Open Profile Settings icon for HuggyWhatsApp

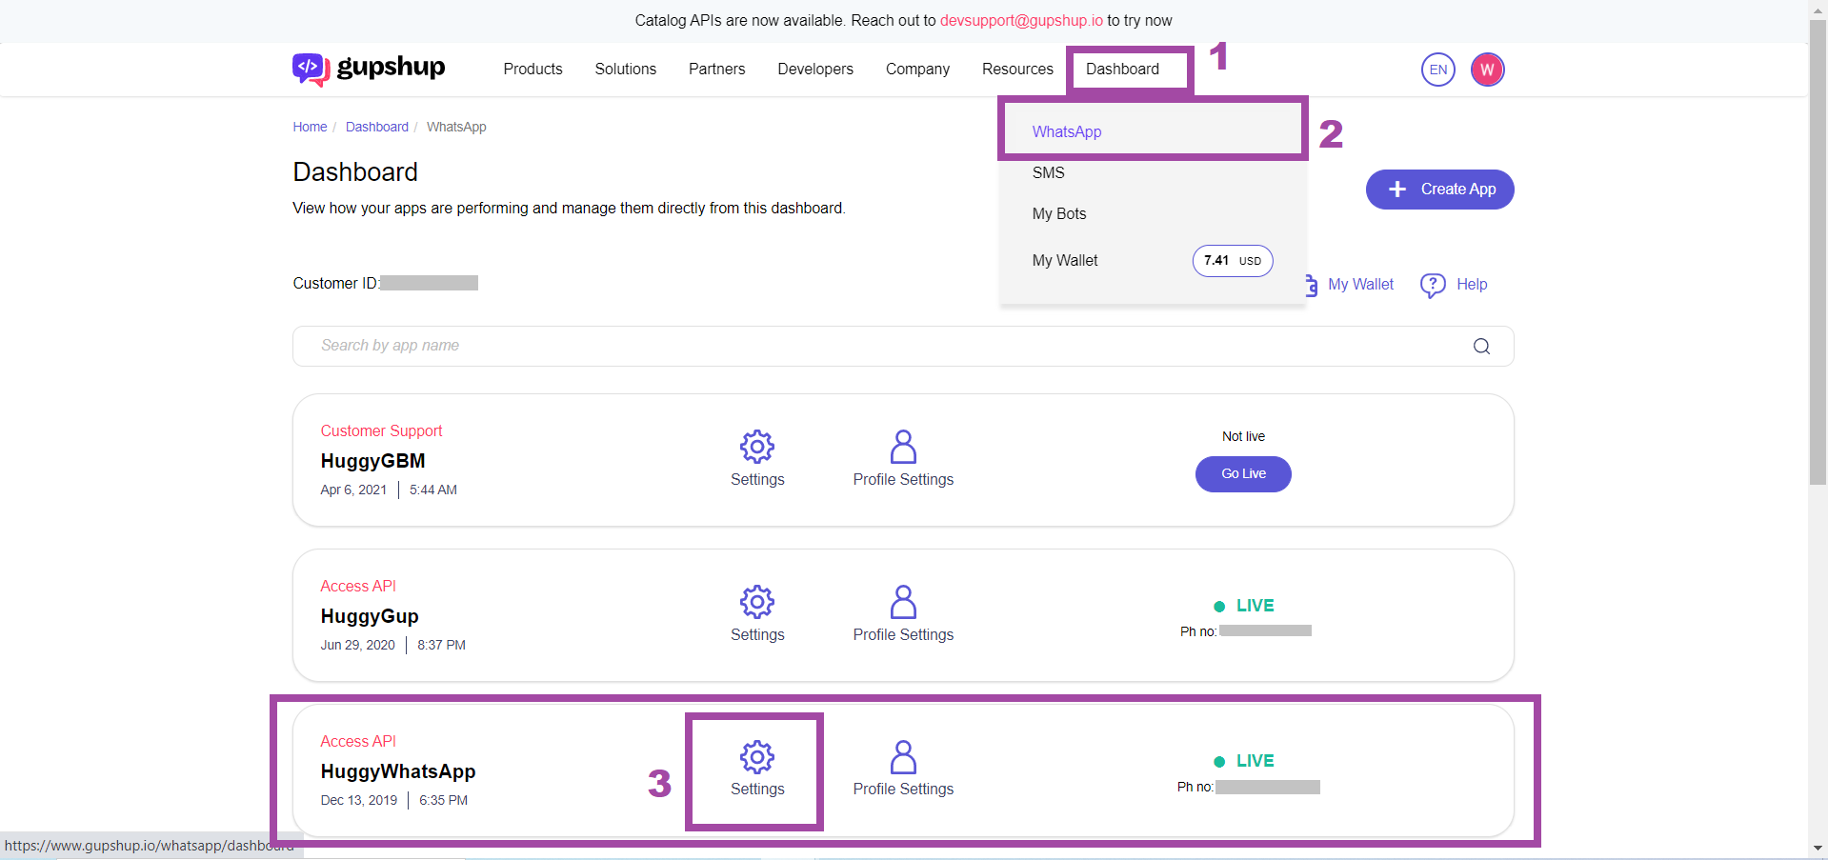point(903,756)
